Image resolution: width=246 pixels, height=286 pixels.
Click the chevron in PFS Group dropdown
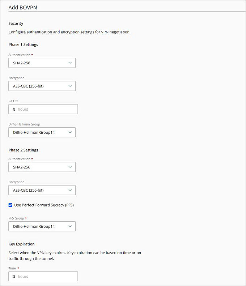(70, 226)
